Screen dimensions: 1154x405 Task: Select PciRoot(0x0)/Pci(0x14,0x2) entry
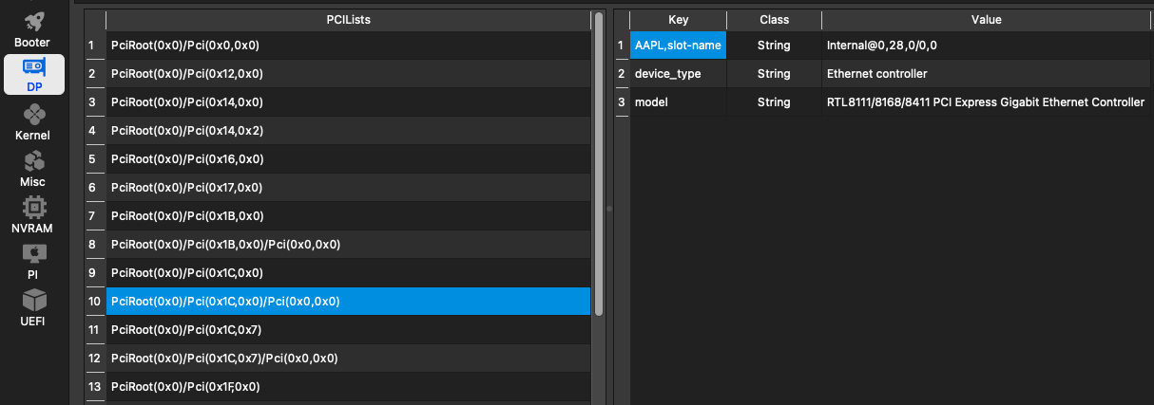coord(348,130)
